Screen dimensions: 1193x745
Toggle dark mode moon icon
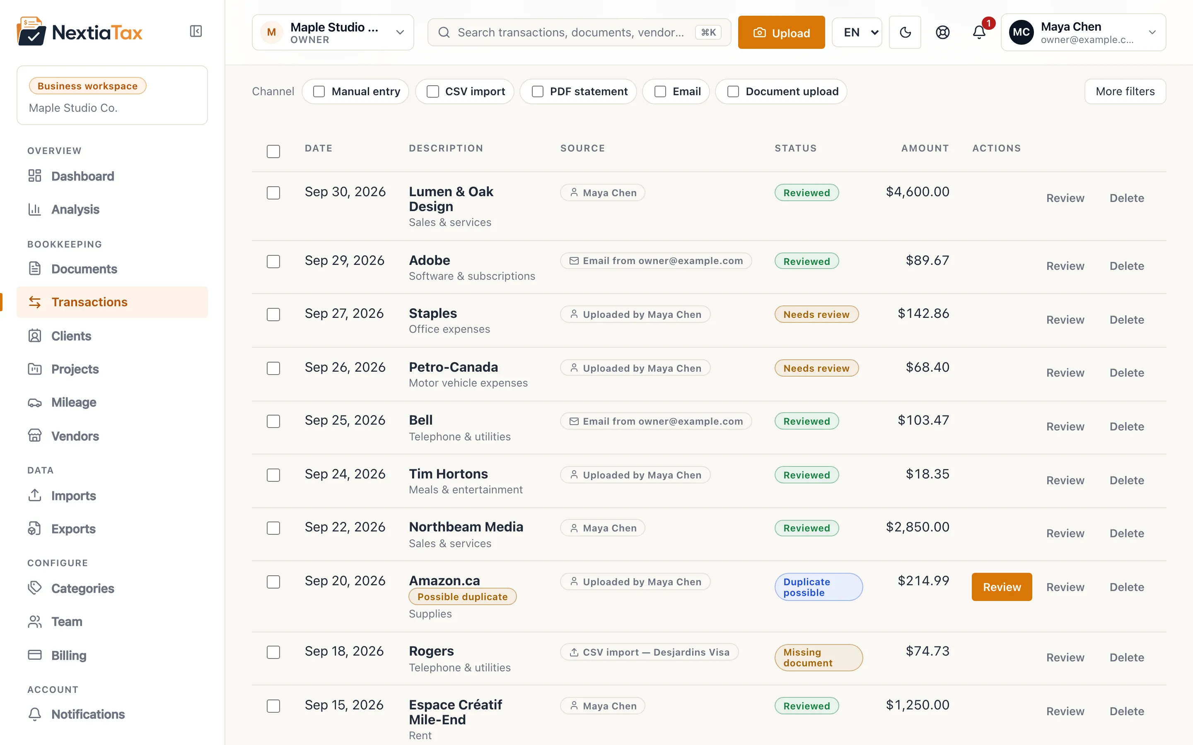(x=905, y=33)
